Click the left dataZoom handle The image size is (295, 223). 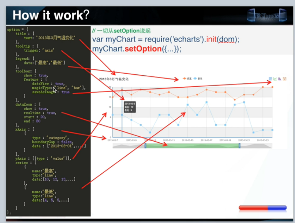146,145
